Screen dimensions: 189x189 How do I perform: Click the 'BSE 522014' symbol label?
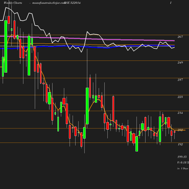[73, 3]
